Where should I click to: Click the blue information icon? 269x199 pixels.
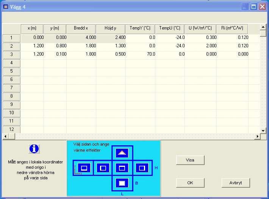tap(34, 149)
